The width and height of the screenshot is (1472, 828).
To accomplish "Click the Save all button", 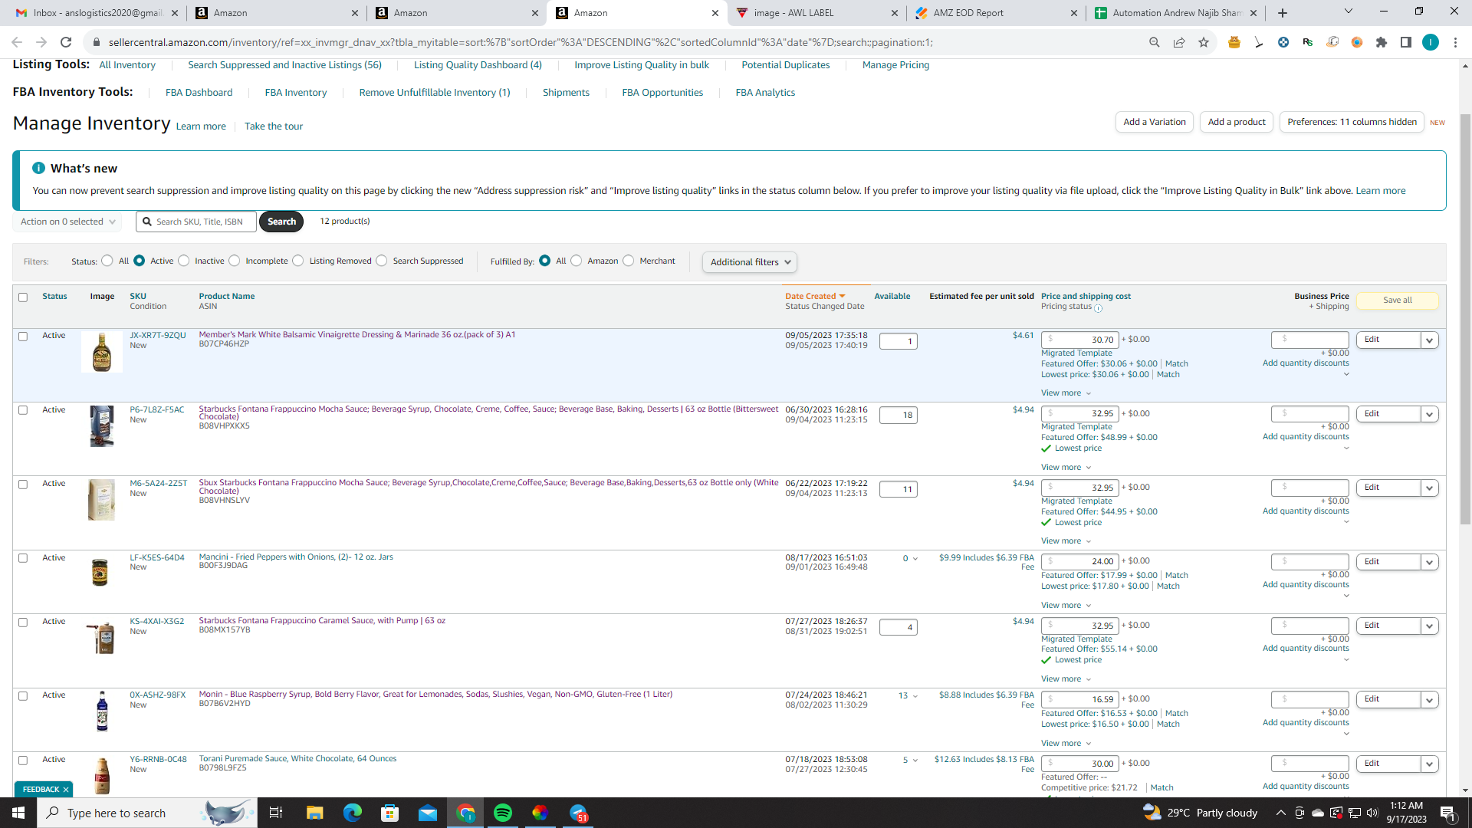I will 1397,301.
